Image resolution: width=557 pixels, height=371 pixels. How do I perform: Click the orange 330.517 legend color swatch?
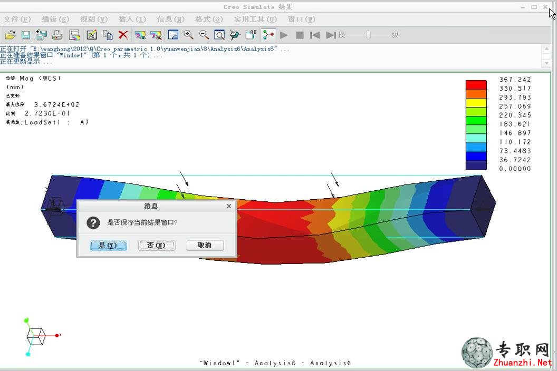coord(476,94)
